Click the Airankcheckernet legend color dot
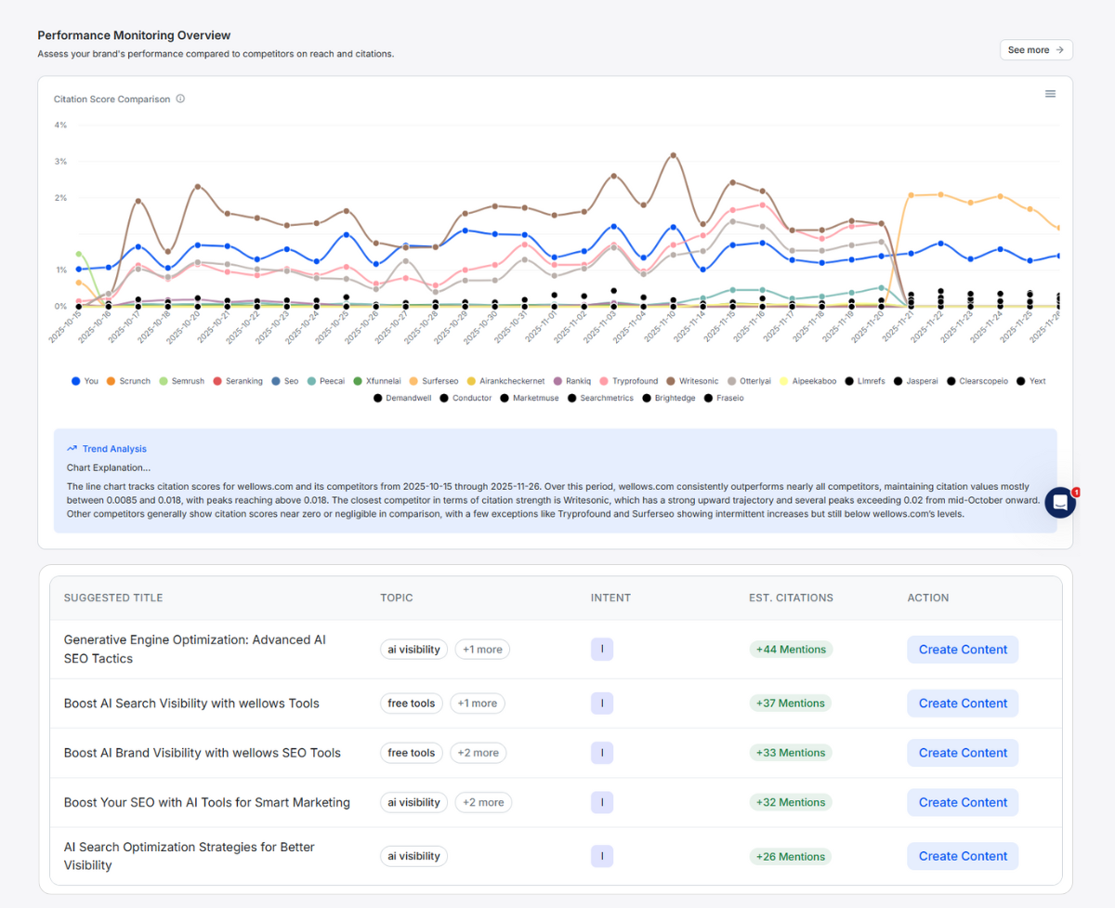 [x=470, y=381]
